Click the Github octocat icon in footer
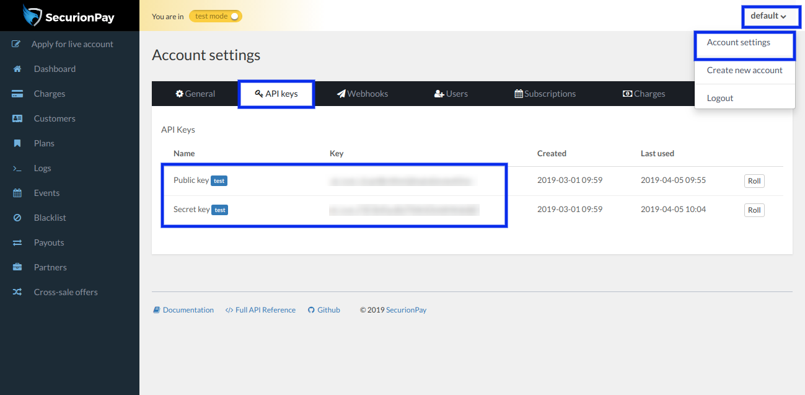Screen dimensions: 805x395 311,310
